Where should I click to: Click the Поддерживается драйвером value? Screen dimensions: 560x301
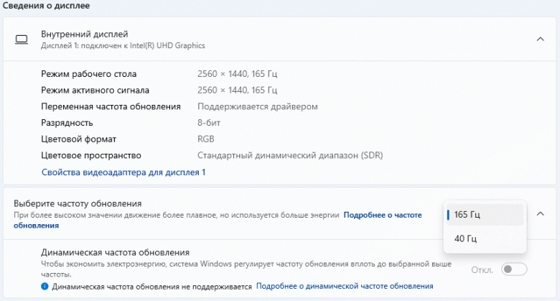click(257, 106)
